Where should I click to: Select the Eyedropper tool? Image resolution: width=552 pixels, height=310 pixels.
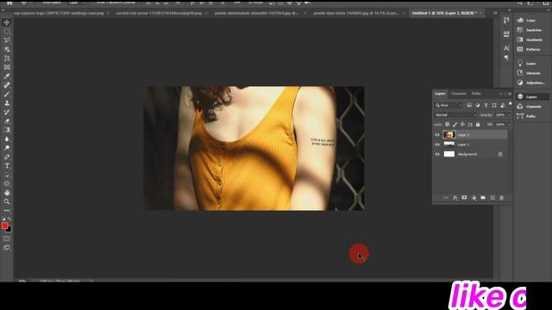pyautogui.click(x=7, y=77)
